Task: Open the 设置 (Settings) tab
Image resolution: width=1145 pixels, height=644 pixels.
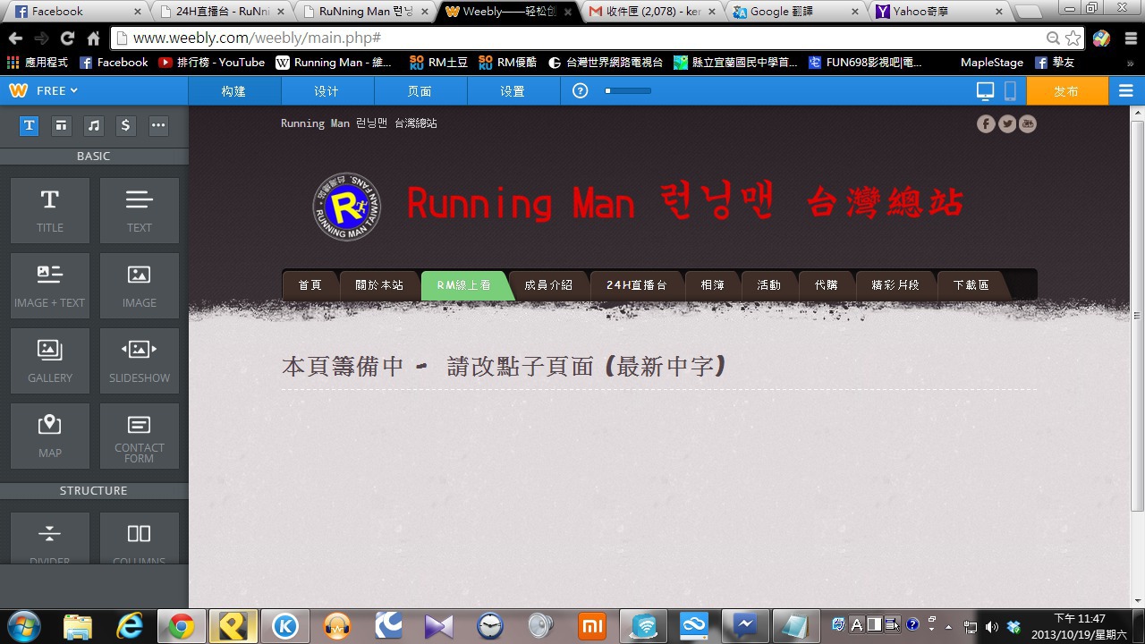Action: 513,91
